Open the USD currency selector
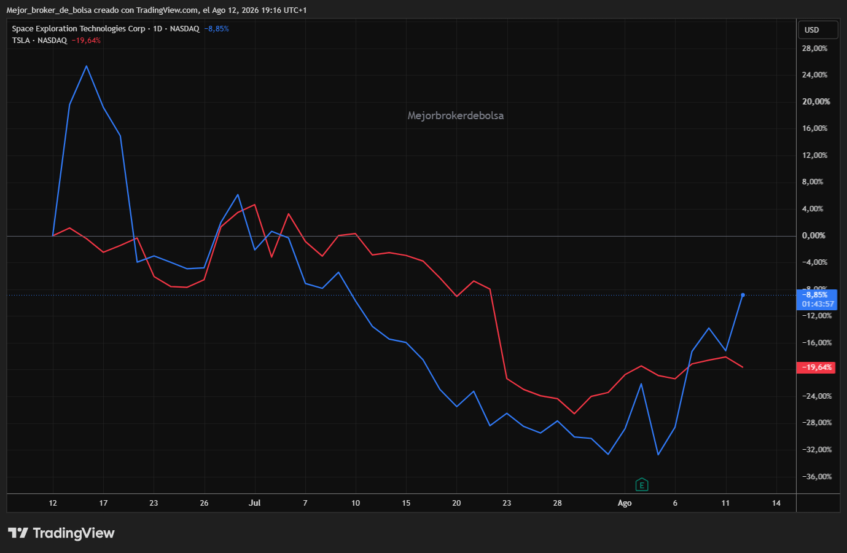This screenshot has height=553, width=847. (818, 29)
